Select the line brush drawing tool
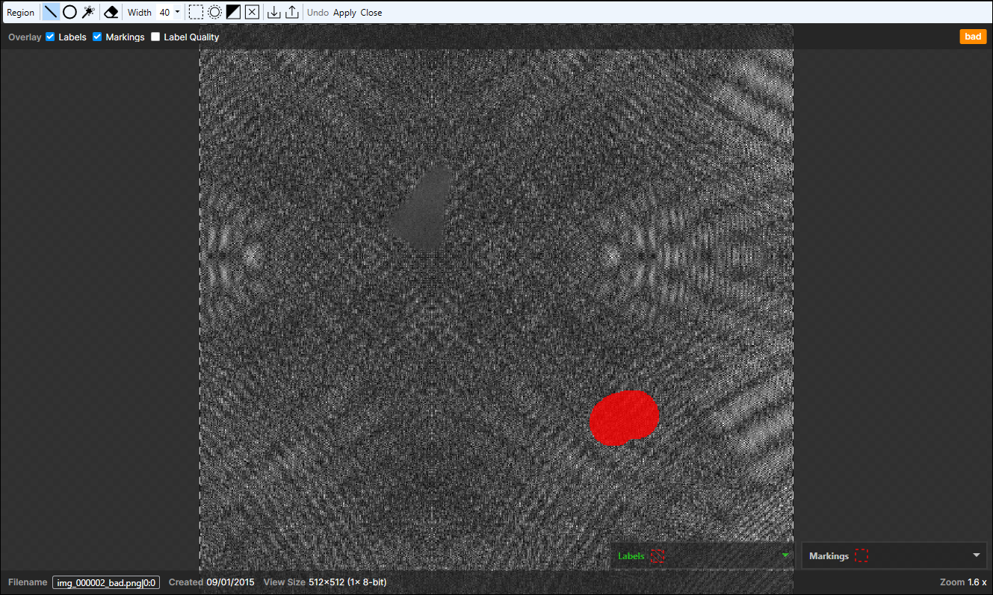This screenshot has width=993, height=595. tap(50, 12)
